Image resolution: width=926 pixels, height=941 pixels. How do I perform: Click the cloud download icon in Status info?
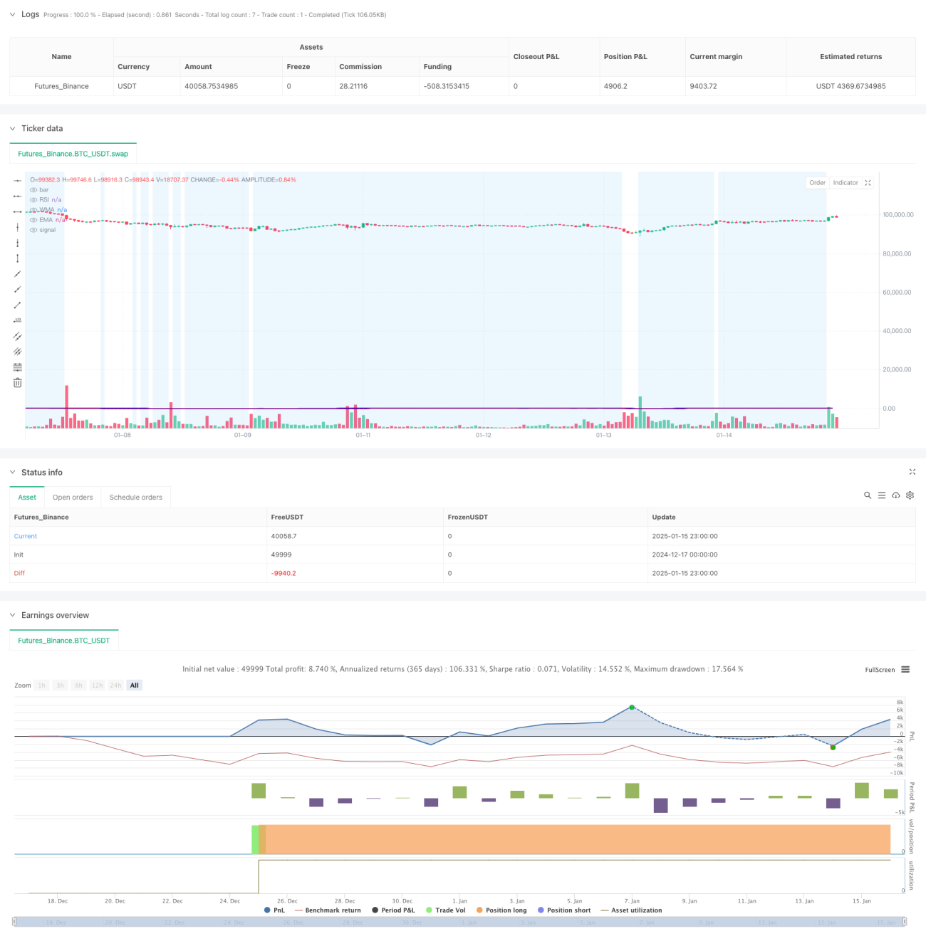pos(895,495)
